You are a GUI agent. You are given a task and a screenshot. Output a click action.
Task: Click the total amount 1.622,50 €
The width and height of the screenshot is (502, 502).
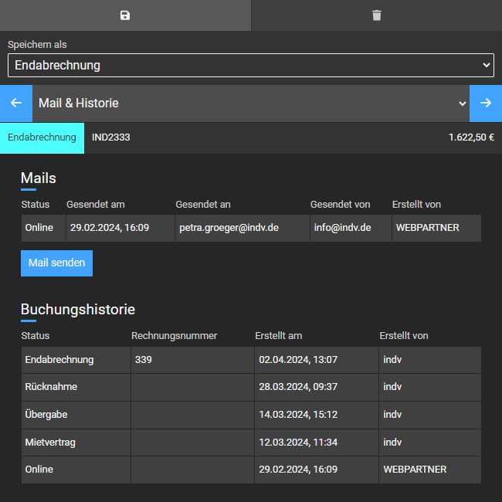click(x=471, y=137)
